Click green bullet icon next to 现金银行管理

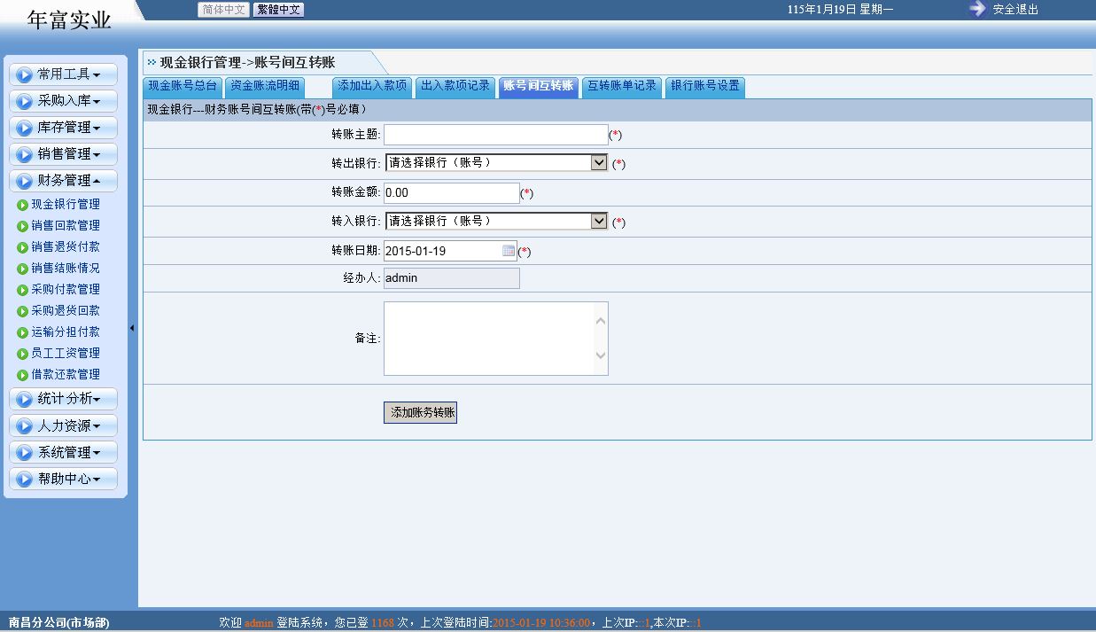pos(23,205)
